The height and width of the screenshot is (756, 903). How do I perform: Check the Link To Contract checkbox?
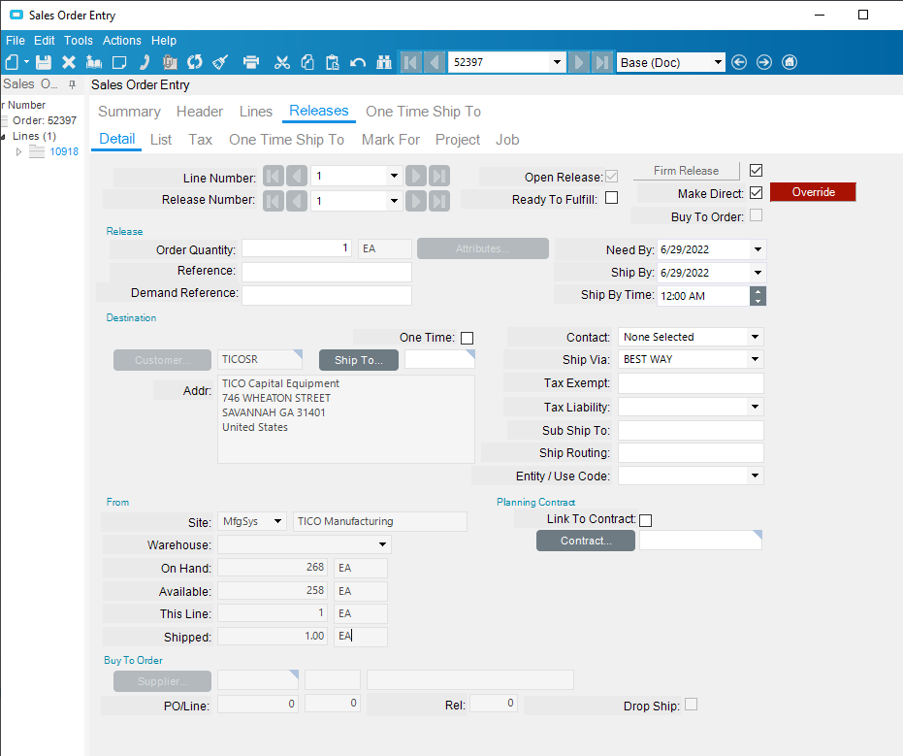coord(646,520)
